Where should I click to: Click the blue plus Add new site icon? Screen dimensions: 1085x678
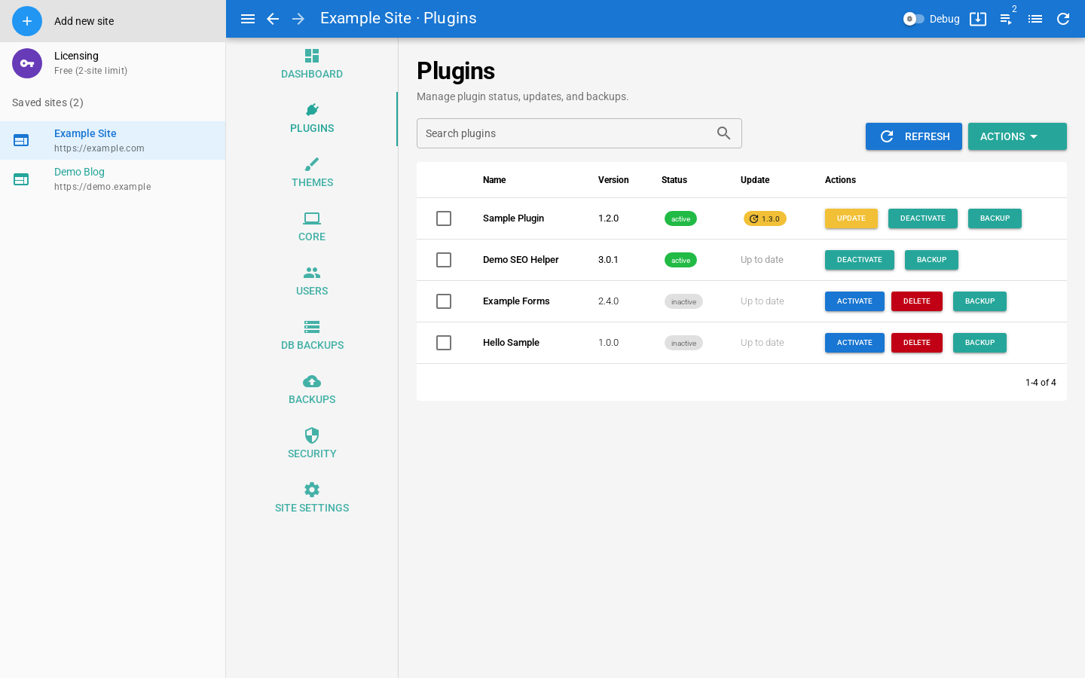(x=27, y=21)
